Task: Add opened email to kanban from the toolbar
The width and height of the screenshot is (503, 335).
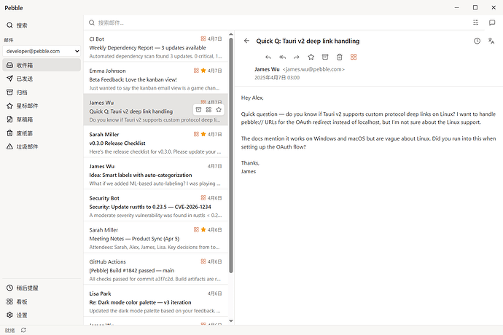Action: pyautogui.click(x=354, y=57)
